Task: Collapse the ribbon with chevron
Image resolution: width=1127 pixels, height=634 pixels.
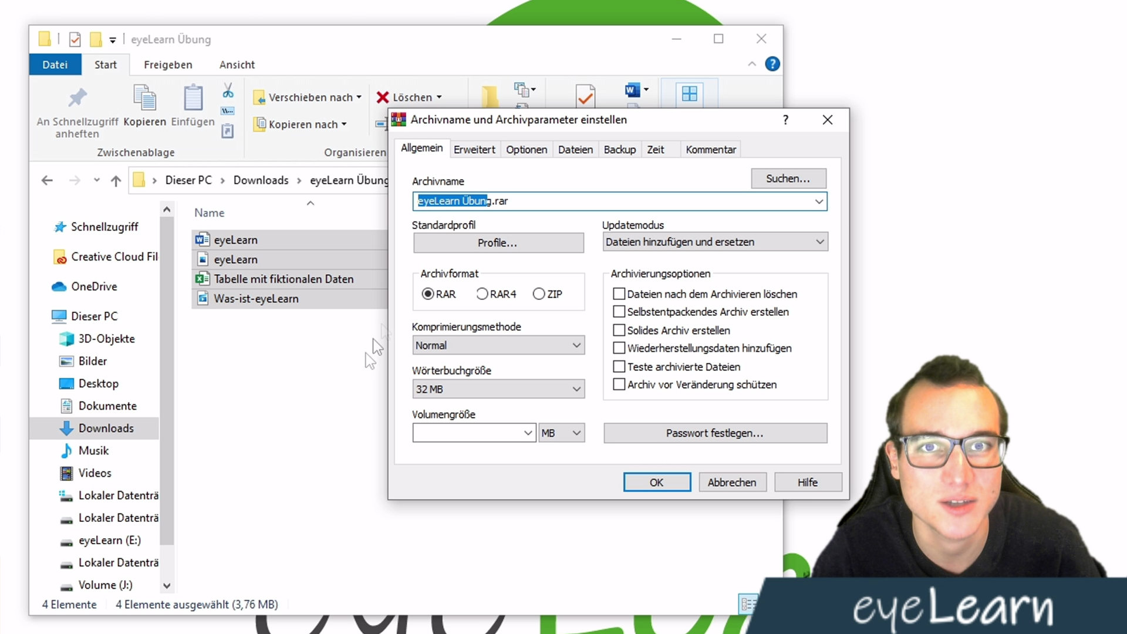Action: (x=752, y=64)
